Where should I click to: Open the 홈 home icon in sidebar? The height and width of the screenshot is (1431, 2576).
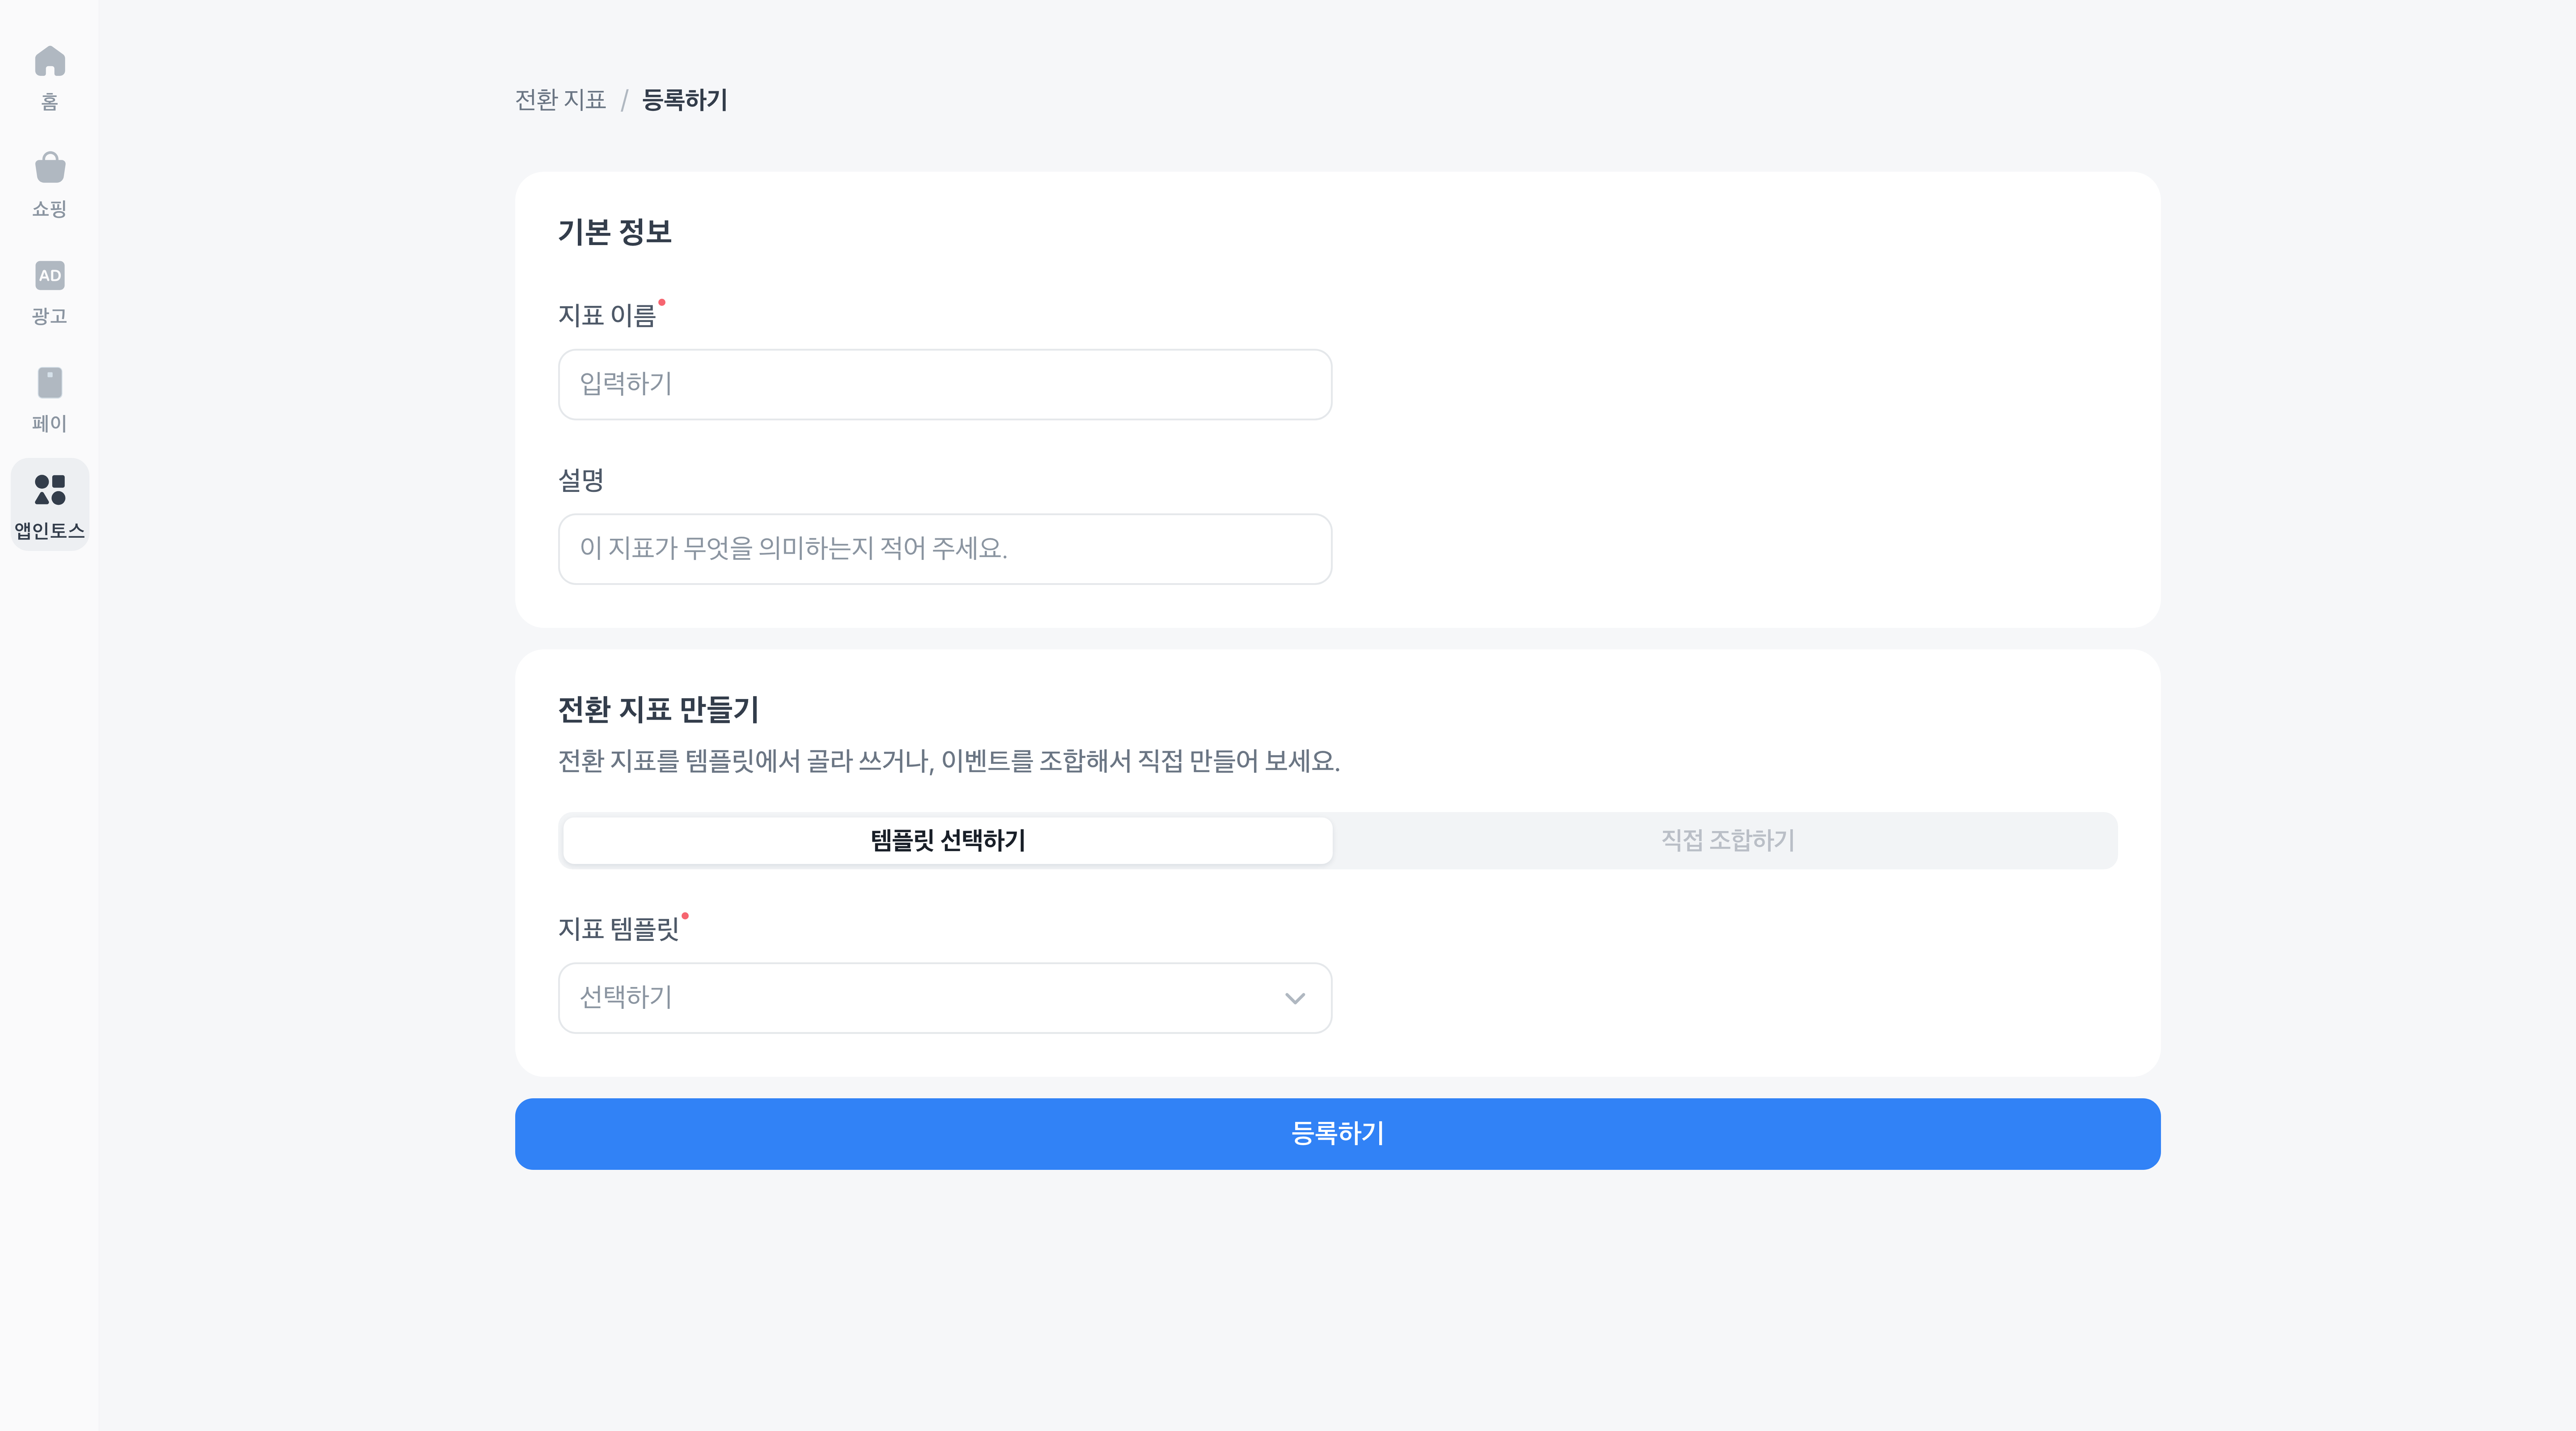pos(50,62)
